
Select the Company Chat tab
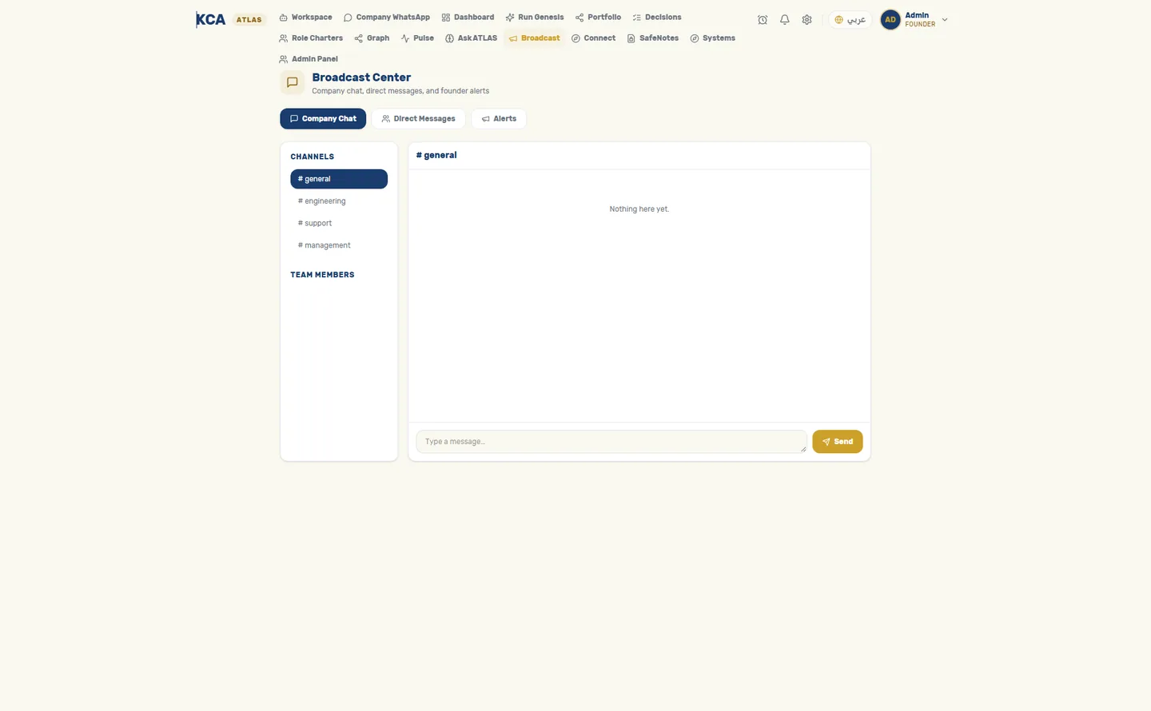point(323,119)
